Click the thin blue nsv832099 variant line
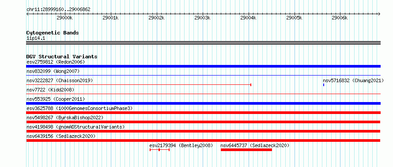 (203, 75)
